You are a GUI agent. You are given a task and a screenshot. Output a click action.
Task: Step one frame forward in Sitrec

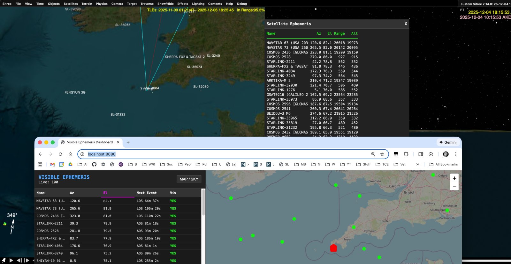(x=27, y=260)
